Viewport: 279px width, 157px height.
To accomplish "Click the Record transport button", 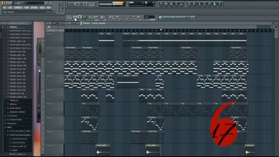I will (85, 17).
